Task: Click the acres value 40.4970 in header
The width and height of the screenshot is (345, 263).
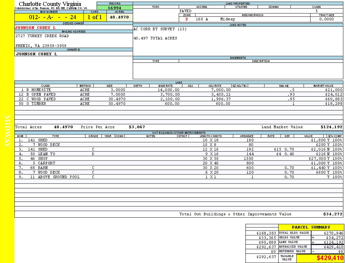Action: point(119,17)
